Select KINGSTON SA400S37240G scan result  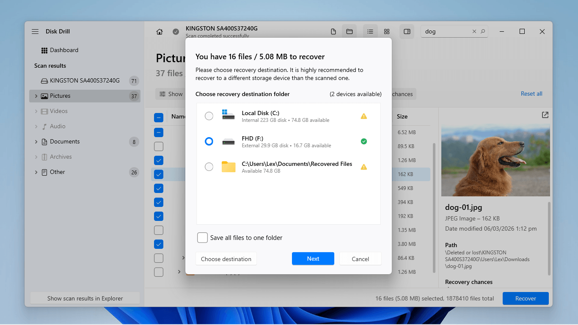85,80
